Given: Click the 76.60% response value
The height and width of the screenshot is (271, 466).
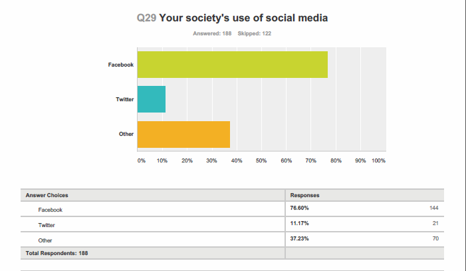Looking at the screenshot, I should (299, 208).
